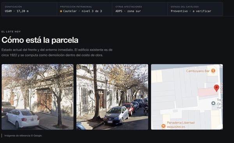
Task: Click the Camboyano Bar label on map
Action: point(198,71)
